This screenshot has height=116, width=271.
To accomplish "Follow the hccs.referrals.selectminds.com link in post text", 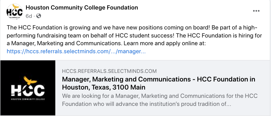I will point(76,51).
